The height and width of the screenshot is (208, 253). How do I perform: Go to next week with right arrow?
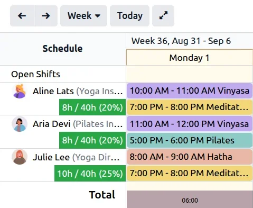(46, 16)
